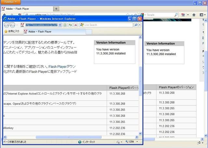Image resolution: width=208 pixels, height=148 pixels.
Task: Click the IE compatibility view icon
Action: [65, 25]
